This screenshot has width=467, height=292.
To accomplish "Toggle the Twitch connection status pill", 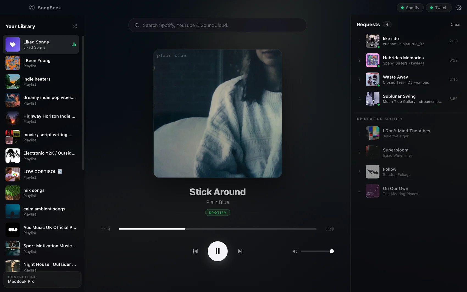I will point(439,8).
